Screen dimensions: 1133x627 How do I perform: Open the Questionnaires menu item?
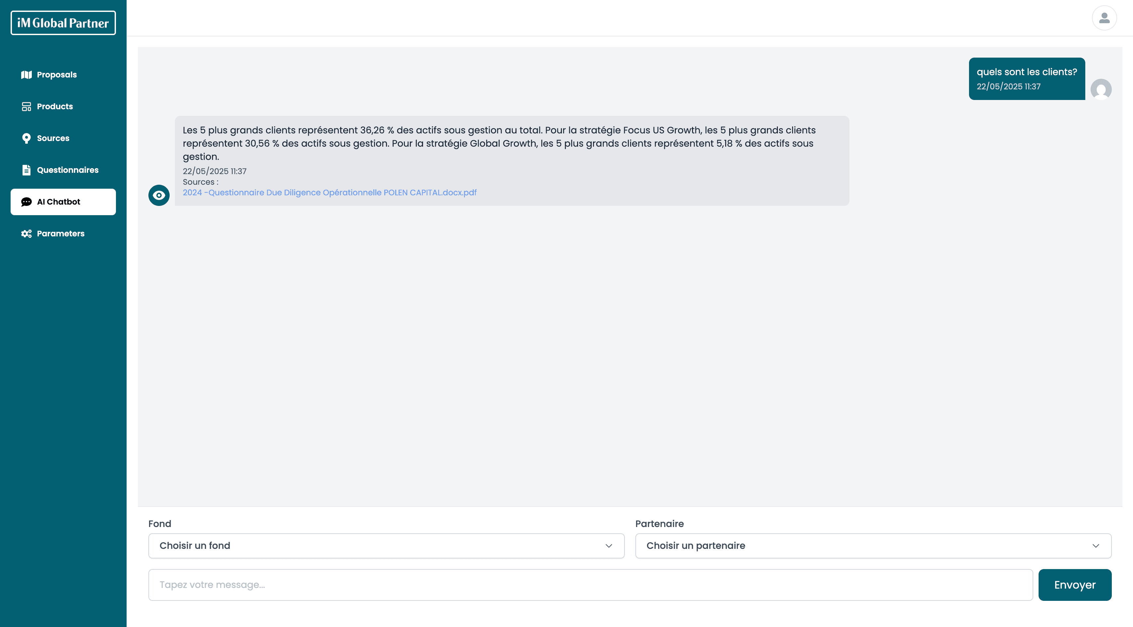click(68, 170)
